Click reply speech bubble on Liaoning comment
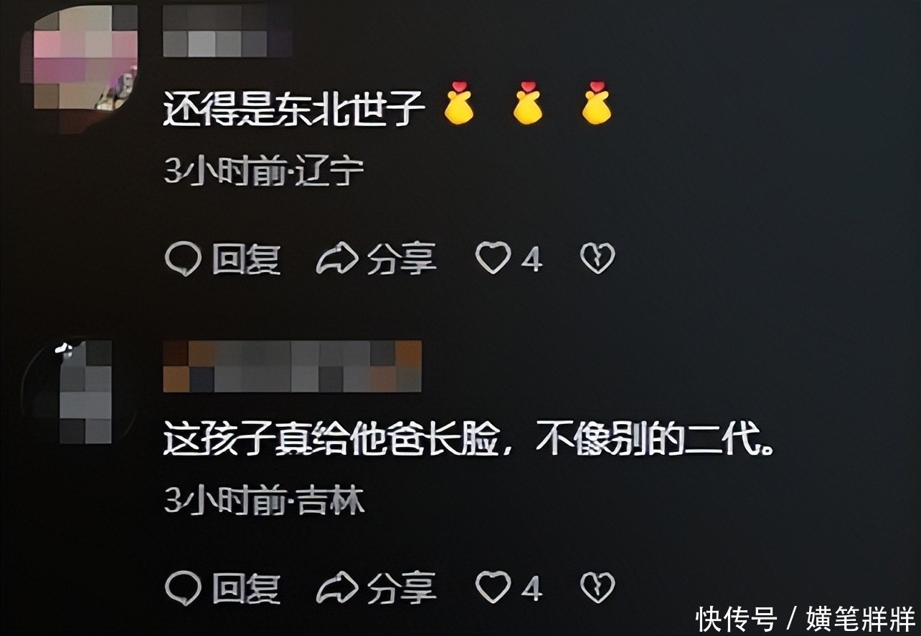Image resolution: width=921 pixels, height=636 pixels. [183, 259]
